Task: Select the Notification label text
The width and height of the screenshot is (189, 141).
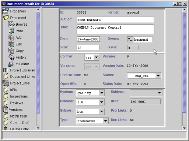Action: 18,116
